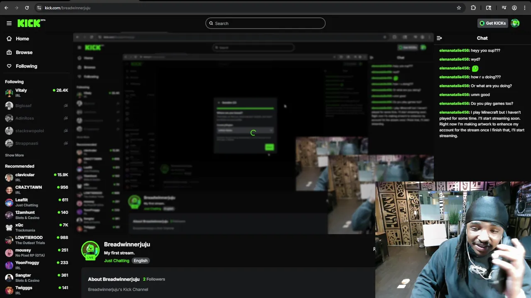Click xQc's avatar icon
Viewport: 531px width, 298px height.
coord(9,227)
